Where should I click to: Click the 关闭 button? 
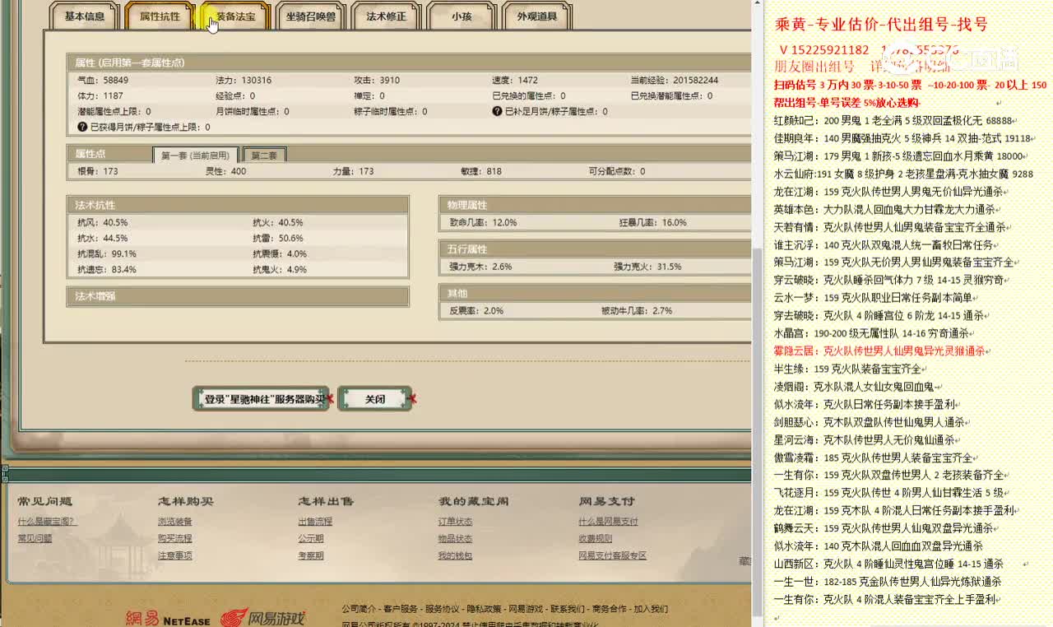click(x=375, y=399)
